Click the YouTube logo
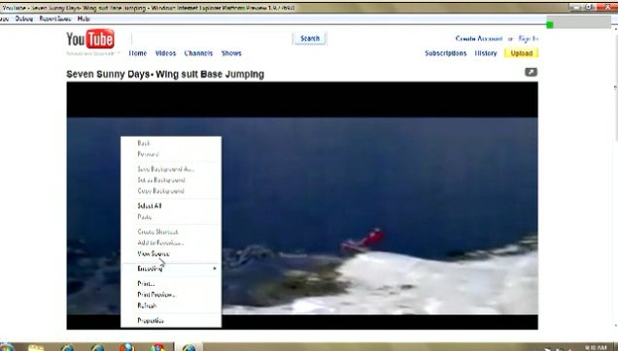Viewport: 618px width, 351px height. [90, 40]
